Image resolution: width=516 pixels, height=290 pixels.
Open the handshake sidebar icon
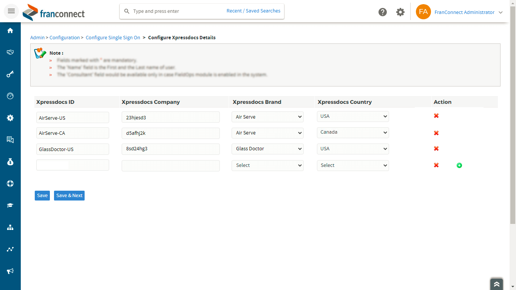click(10, 52)
